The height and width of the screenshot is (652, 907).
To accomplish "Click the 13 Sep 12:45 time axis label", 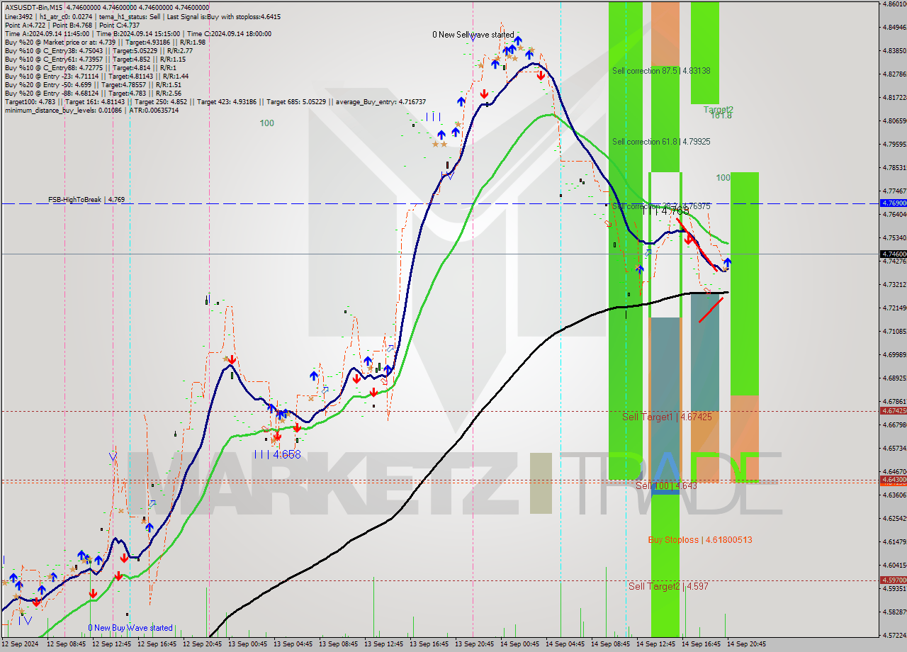I will 382,644.
